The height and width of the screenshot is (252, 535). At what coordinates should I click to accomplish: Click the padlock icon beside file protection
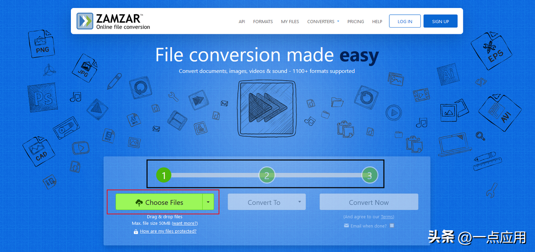(136, 232)
